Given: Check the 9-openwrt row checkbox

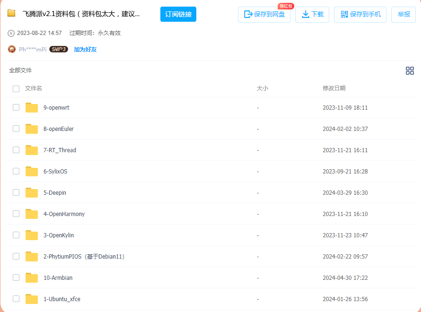Looking at the screenshot, I should click(x=16, y=107).
